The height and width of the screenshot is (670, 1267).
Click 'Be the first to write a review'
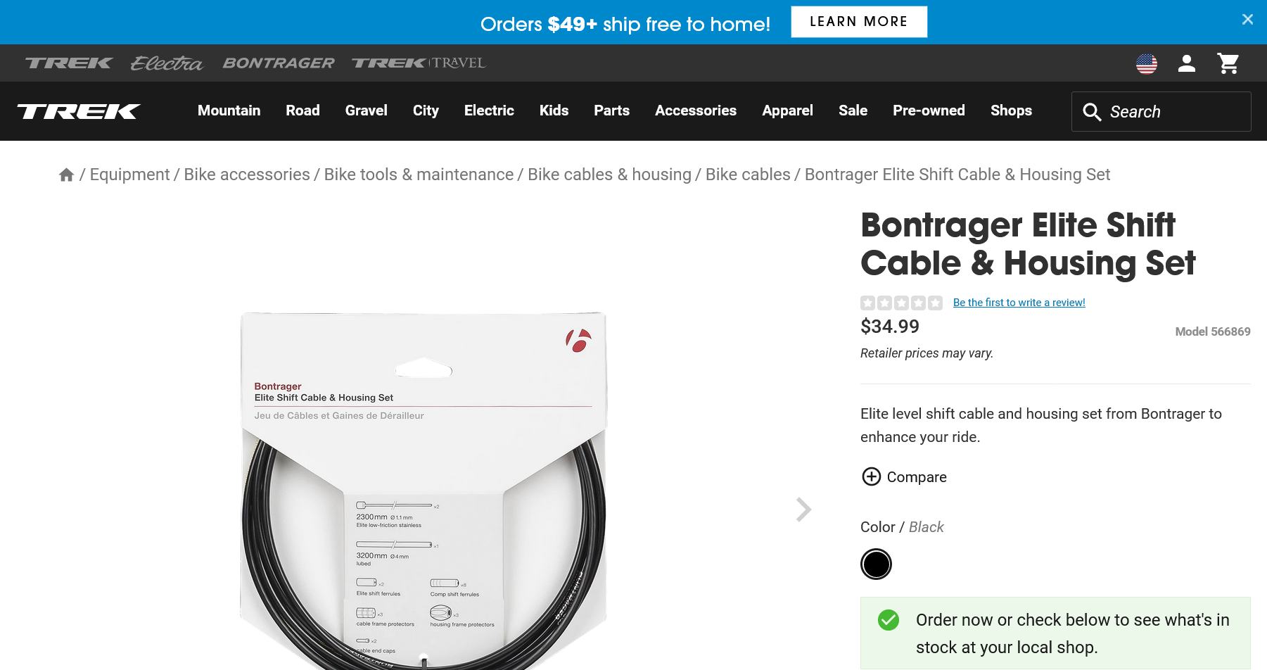coord(1019,303)
